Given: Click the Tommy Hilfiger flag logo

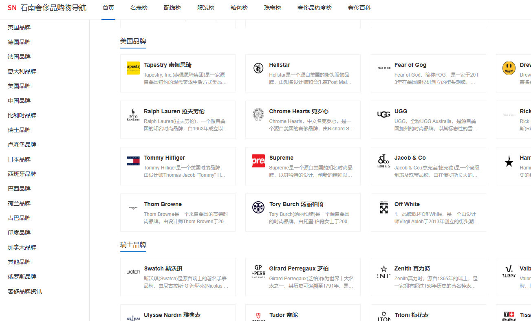Looking at the screenshot, I should point(133,161).
